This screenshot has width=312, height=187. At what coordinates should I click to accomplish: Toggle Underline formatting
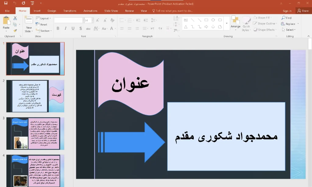click(73, 28)
